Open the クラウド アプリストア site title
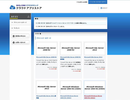Image resolution: width=130 pixels, height=100 pixels. click(29, 8)
